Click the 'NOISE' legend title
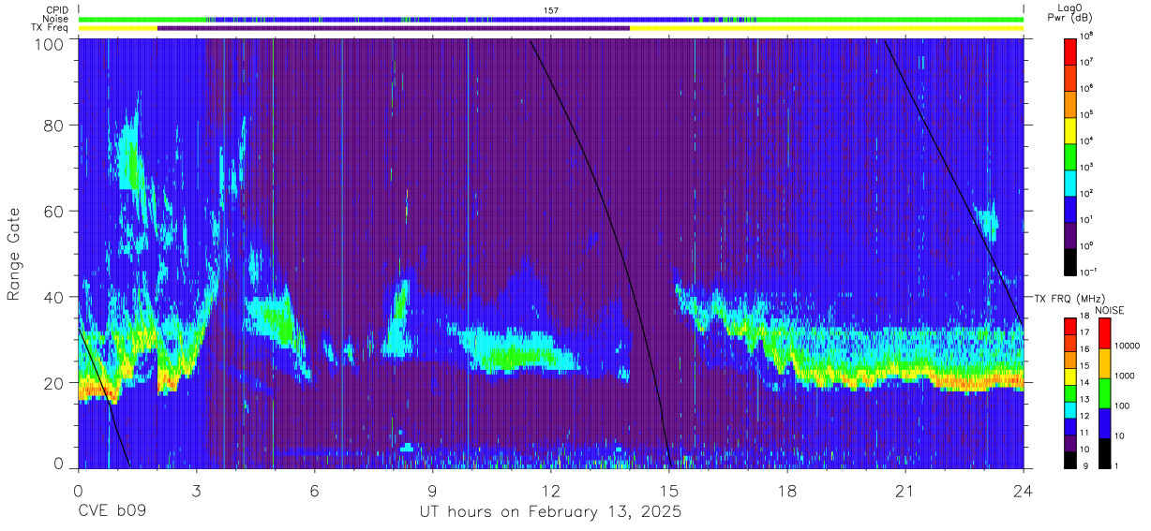The height and width of the screenshot is (531, 1151). coord(1109,309)
